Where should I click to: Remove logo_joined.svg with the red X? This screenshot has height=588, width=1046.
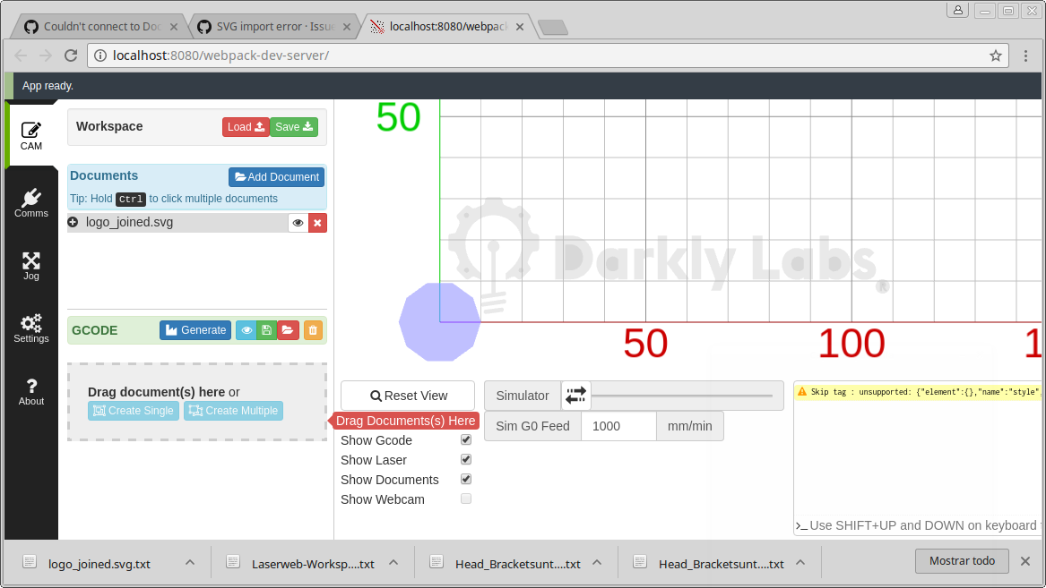(317, 223)
